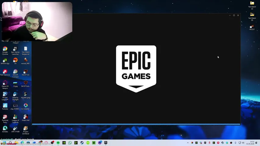Open the Yeni klasör (6) folder
The width and height of the screenshot is (260, 146).
pos(252,16)
